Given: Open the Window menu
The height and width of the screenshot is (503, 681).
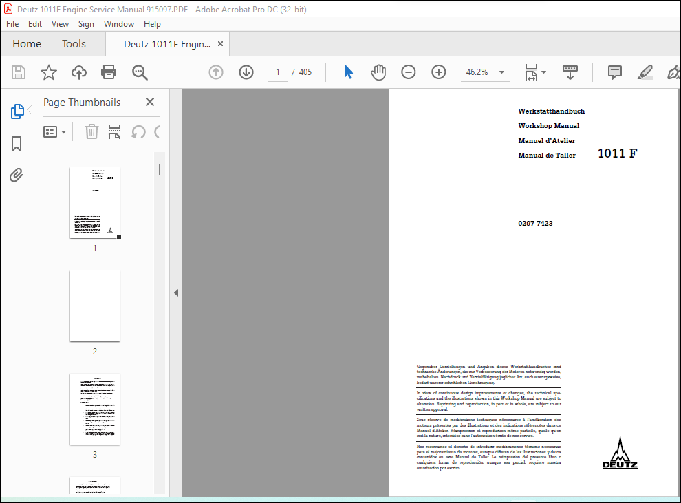Looking at the screenshot, I should tap(118, 24).
